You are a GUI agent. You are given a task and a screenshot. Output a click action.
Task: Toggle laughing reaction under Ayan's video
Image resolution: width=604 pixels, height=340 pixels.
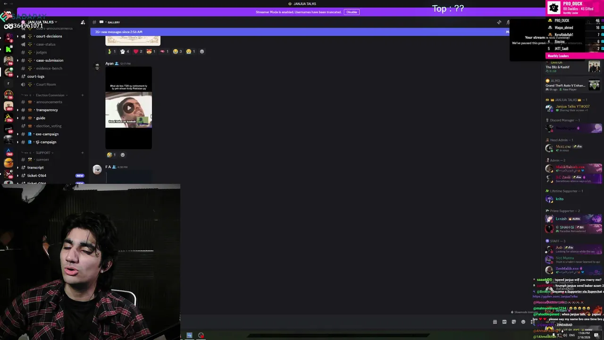pos(111,155)
